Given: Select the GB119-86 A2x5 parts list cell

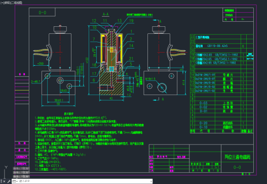Looking at the screenshot, I should (x=217, y=46).
